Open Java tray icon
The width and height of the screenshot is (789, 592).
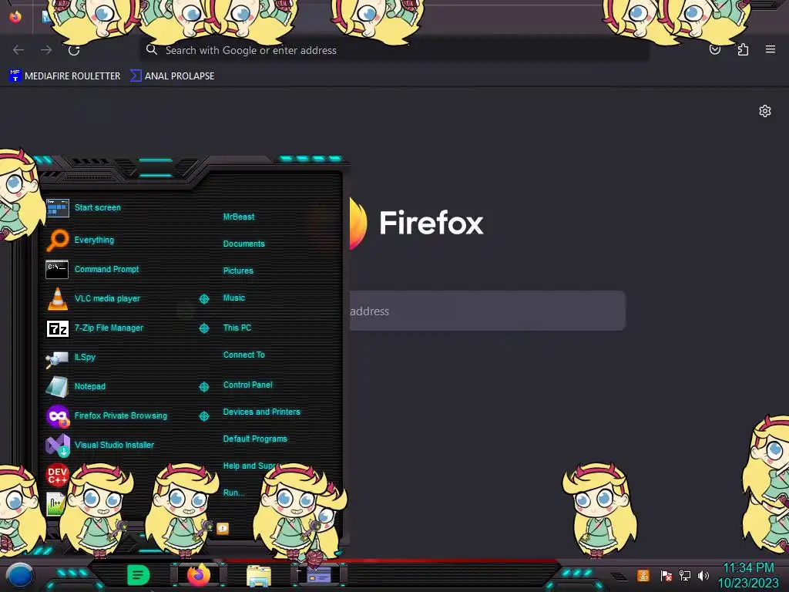(x=643, y=575)
